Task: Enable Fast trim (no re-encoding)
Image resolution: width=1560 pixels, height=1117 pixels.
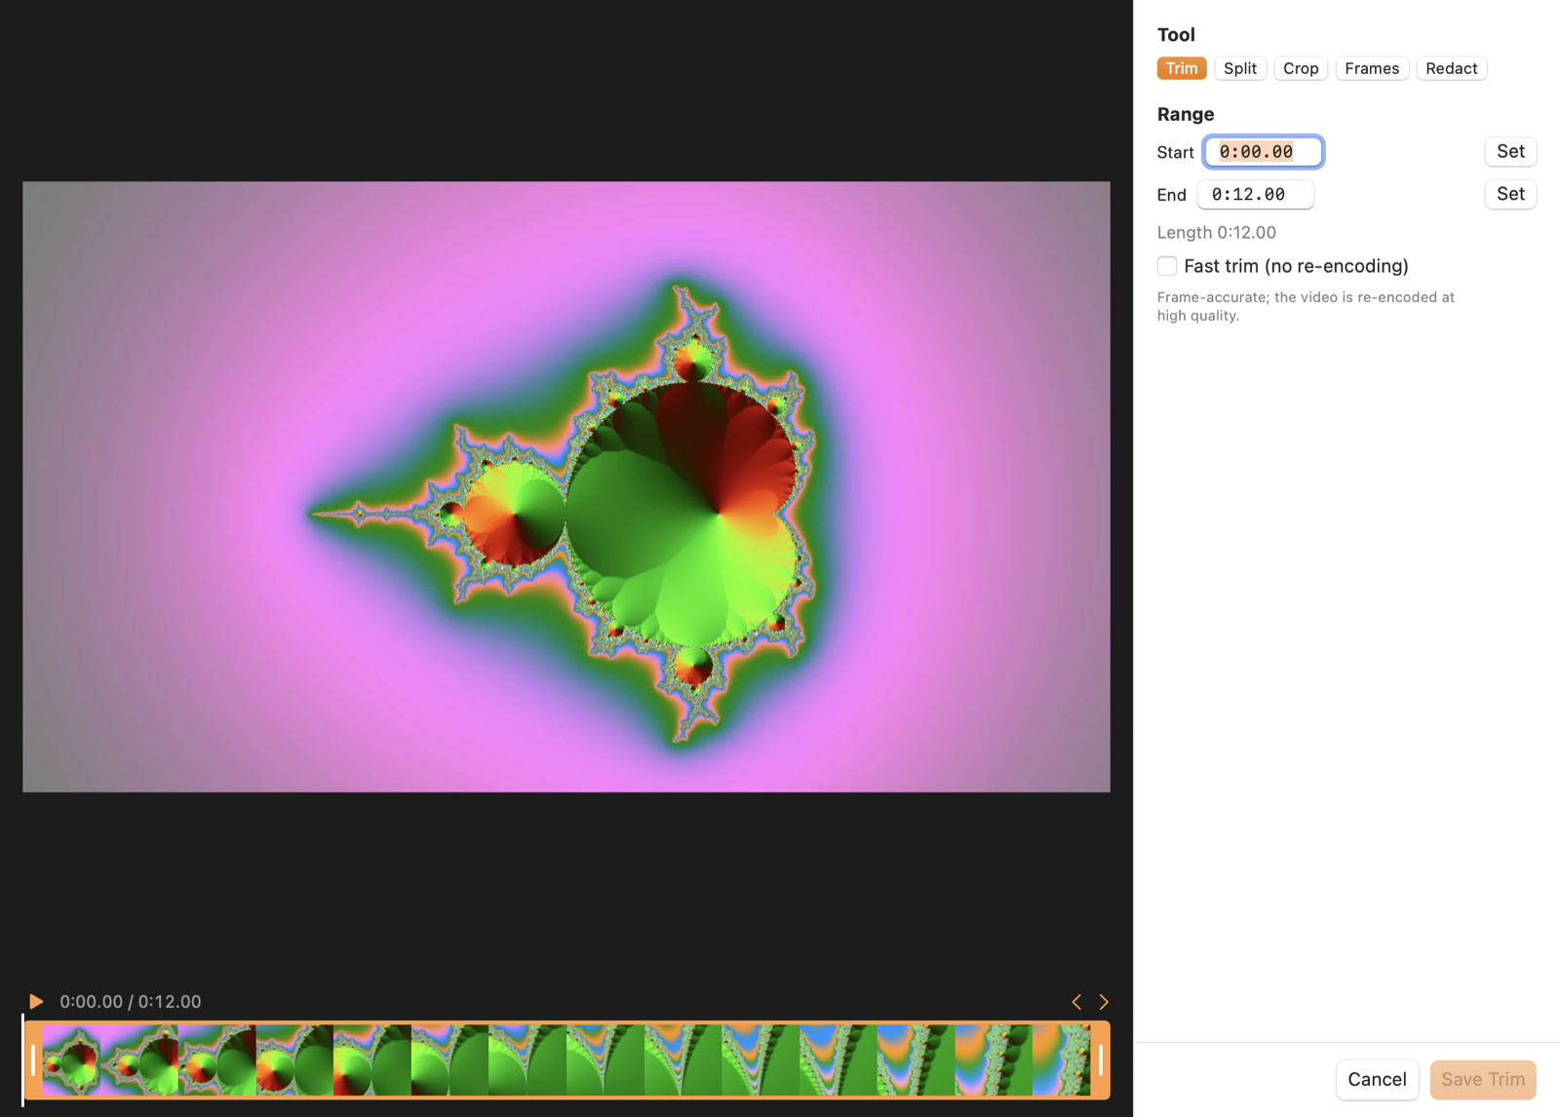Action: tap(1167, 266)
